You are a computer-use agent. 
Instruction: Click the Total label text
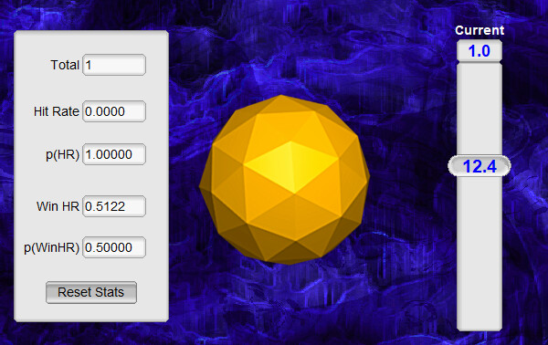pos(65,65)
